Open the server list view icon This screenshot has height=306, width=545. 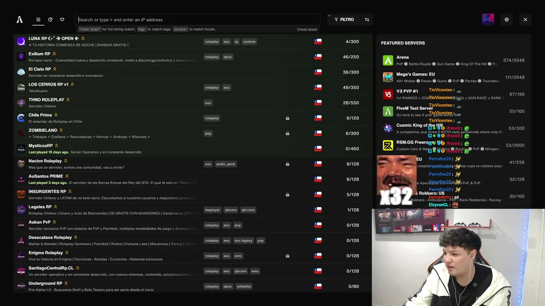[38, 20]
